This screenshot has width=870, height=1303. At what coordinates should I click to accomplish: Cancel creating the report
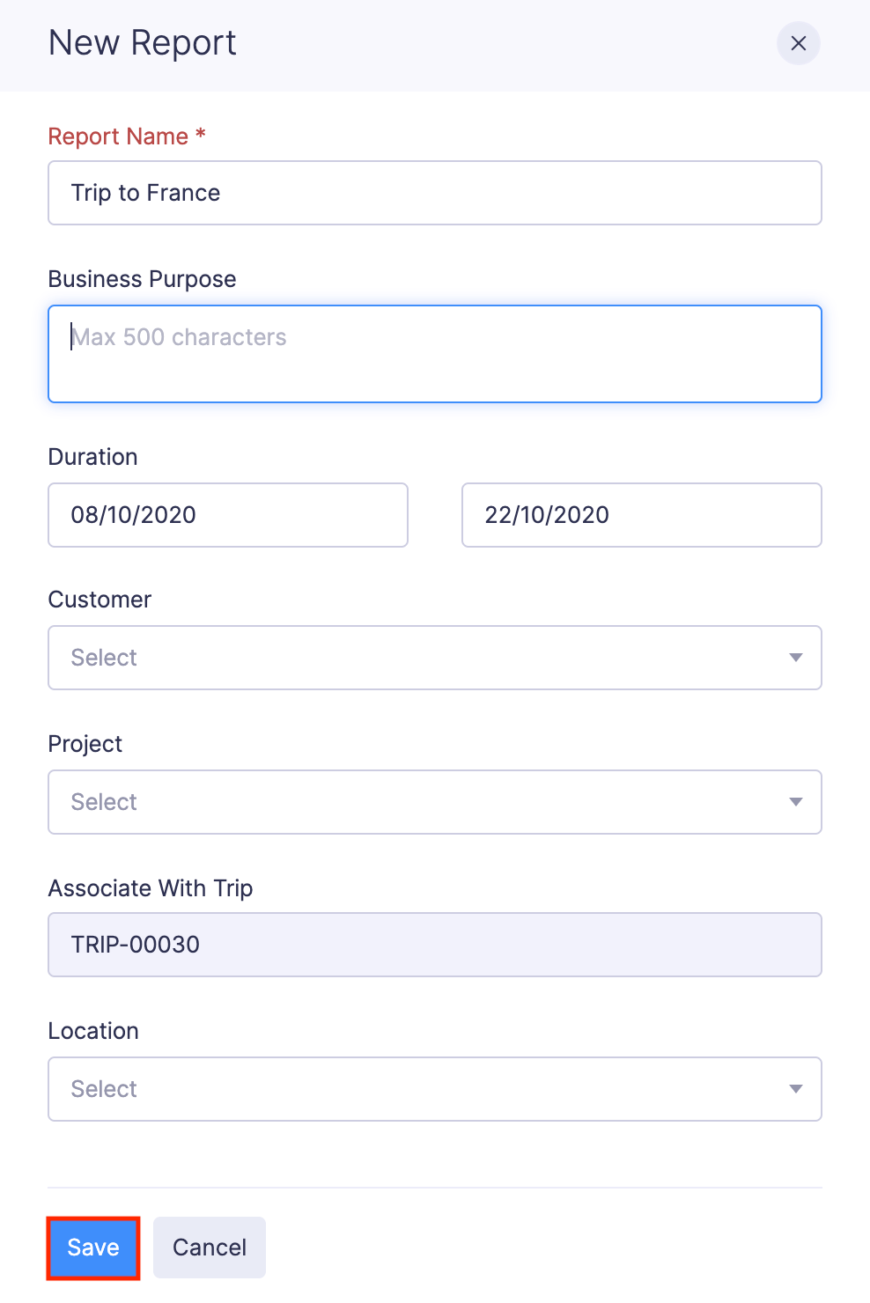pos(209,1248)
